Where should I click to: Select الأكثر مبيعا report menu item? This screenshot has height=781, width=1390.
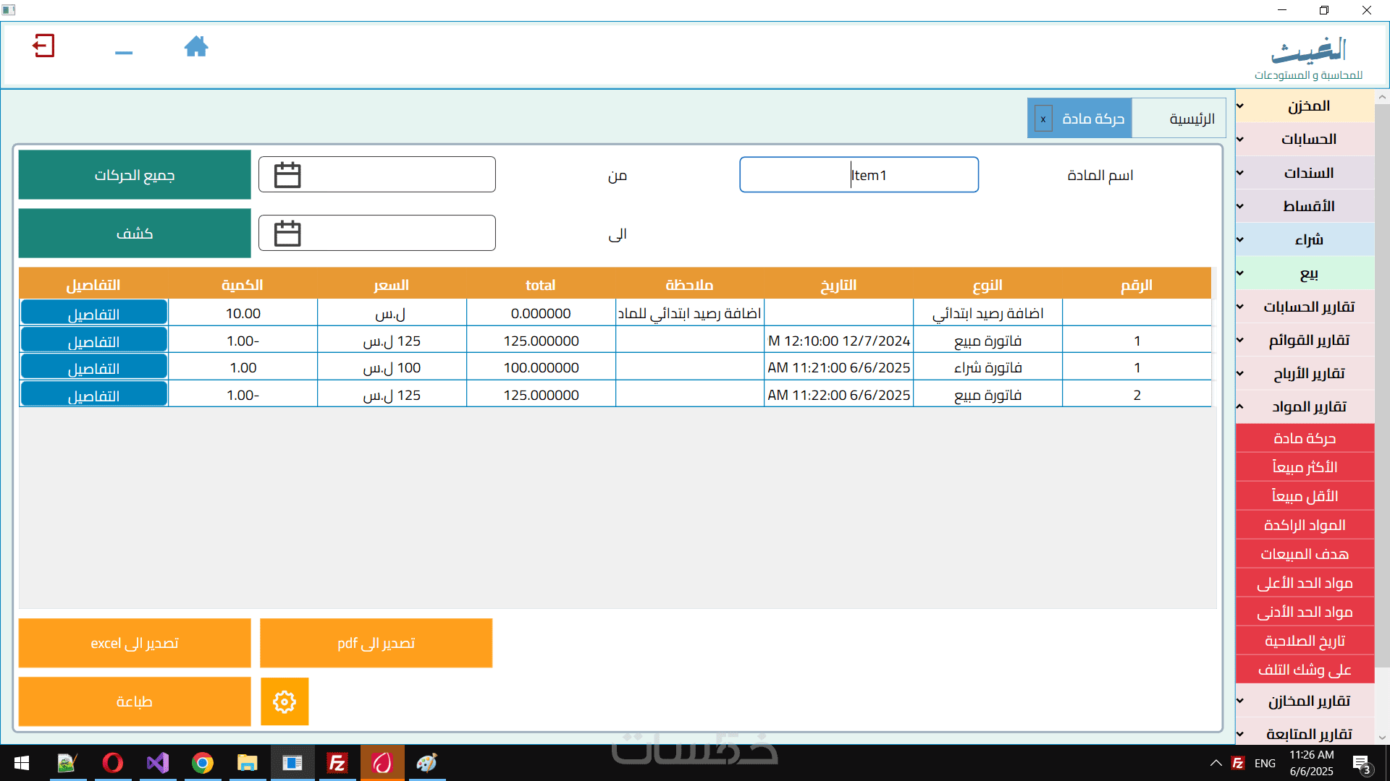click(x=1305, y=467)
